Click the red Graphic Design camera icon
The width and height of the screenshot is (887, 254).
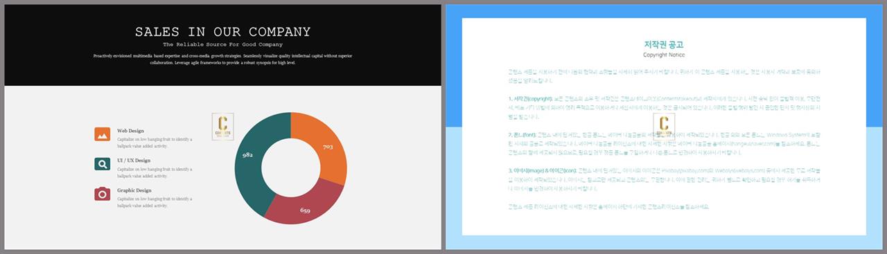[103, 194]
